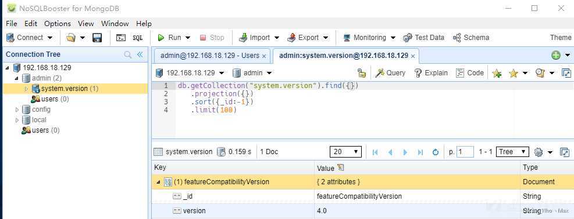Click the Run button
This screenshot has height=219, width=574.
tap(174, 38)
